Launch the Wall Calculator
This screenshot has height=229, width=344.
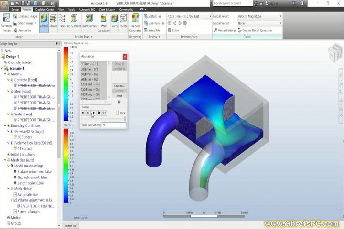pos(104,23)
